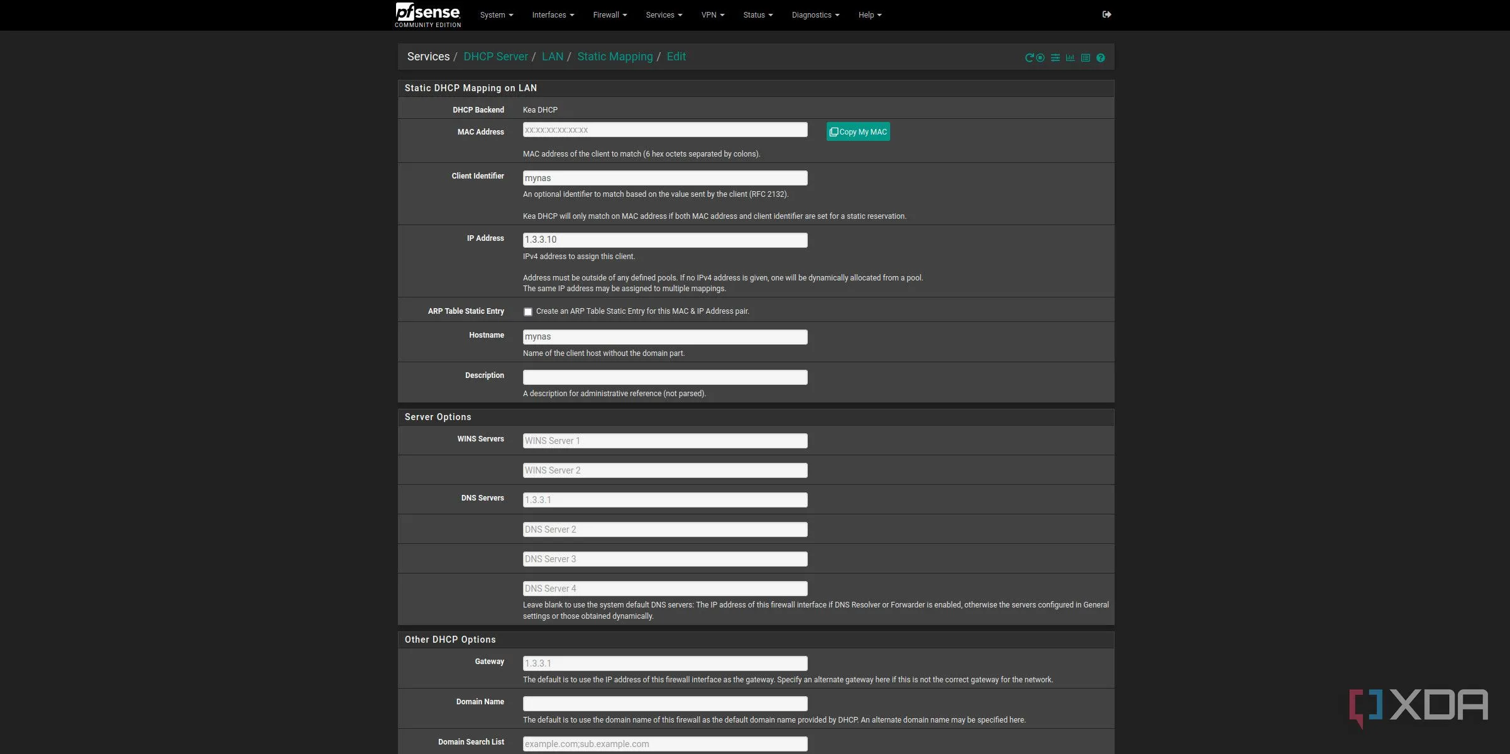The image size is (1510, 754).
Task: Log out using the top-right exit icon
Action: [1107, 14]
